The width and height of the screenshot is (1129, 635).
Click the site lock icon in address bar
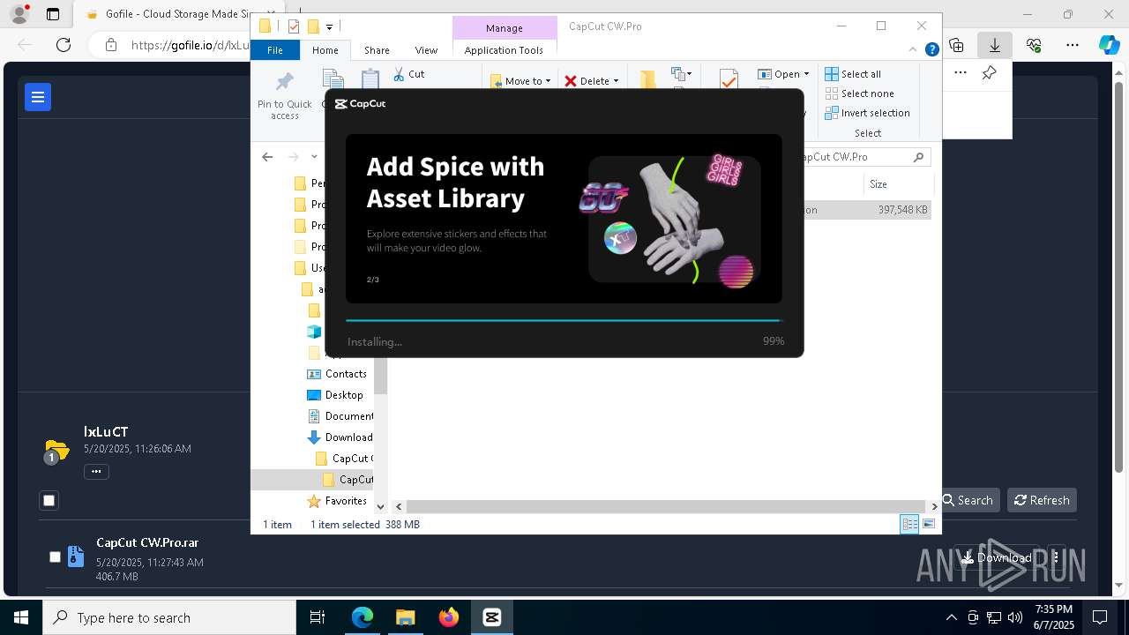click(x=110, y=44)
